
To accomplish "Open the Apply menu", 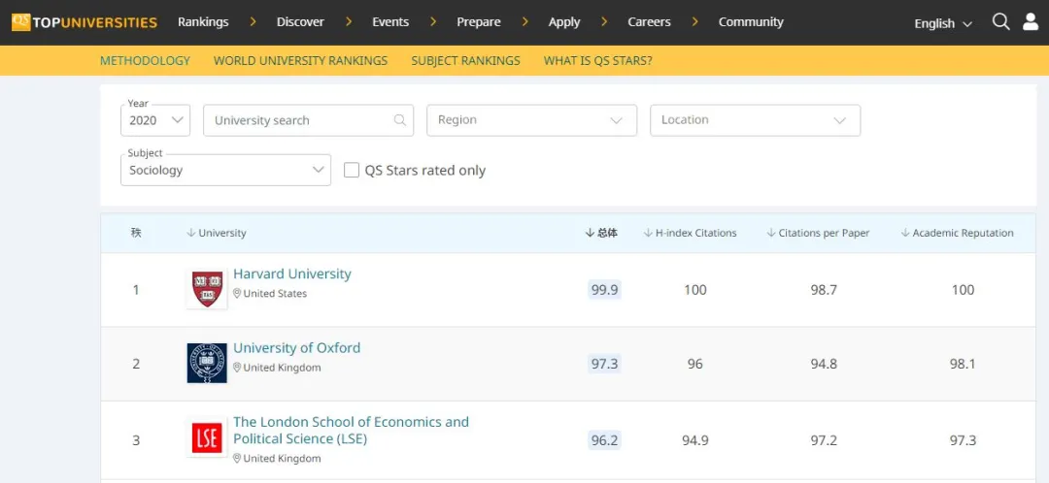I will tap(564, 22).
